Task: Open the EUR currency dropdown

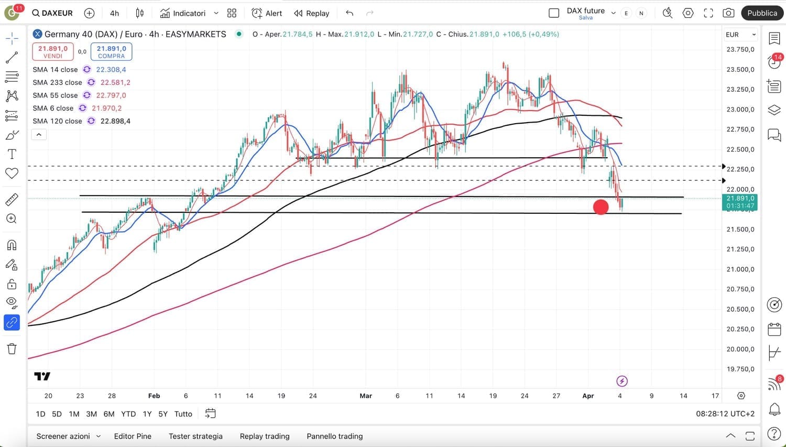Action: coord(740,35)
